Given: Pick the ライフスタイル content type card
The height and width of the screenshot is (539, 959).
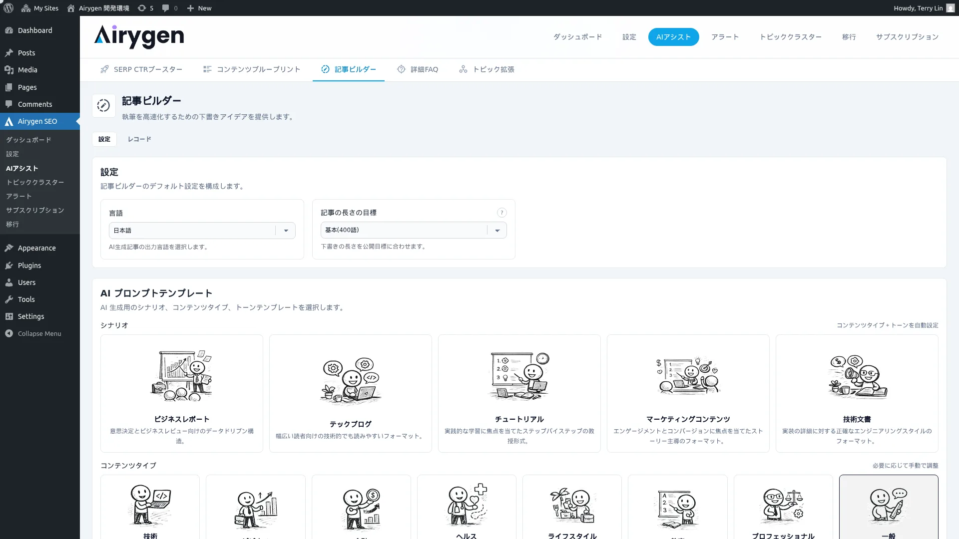Looking at the screenshot, I should click(x=572, y=507).
